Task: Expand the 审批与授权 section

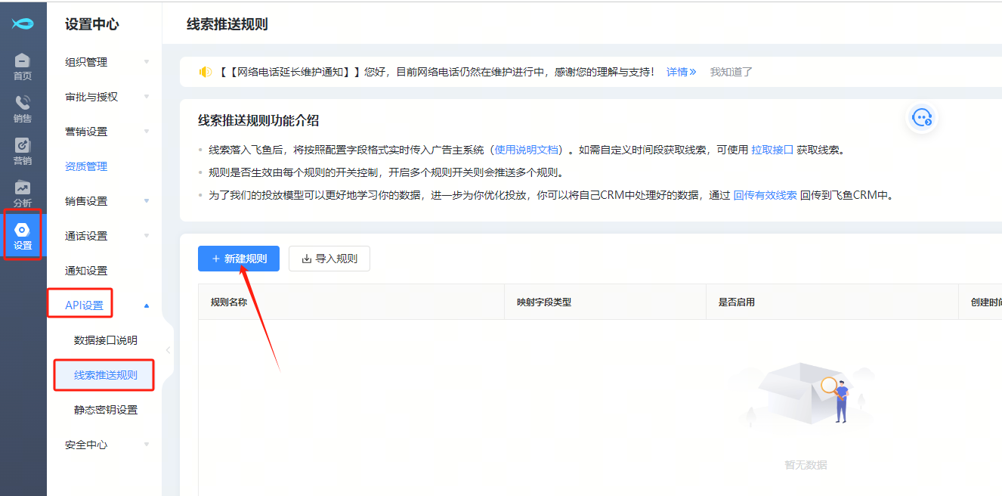Action: 107,97
